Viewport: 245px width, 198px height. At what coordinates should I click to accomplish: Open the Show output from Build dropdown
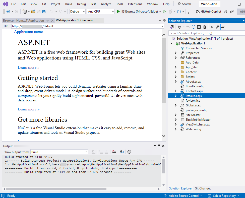click(x=59, y=152)
